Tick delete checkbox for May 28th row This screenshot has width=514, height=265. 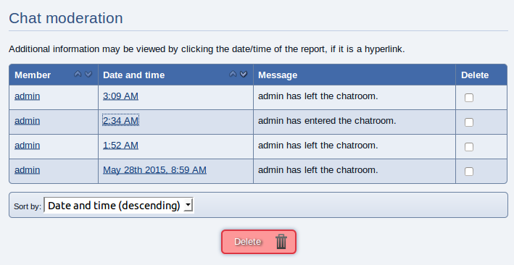(469, 172)
